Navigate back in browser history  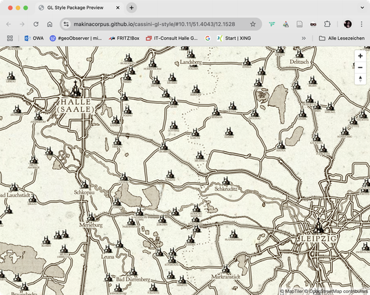point(8,24)
